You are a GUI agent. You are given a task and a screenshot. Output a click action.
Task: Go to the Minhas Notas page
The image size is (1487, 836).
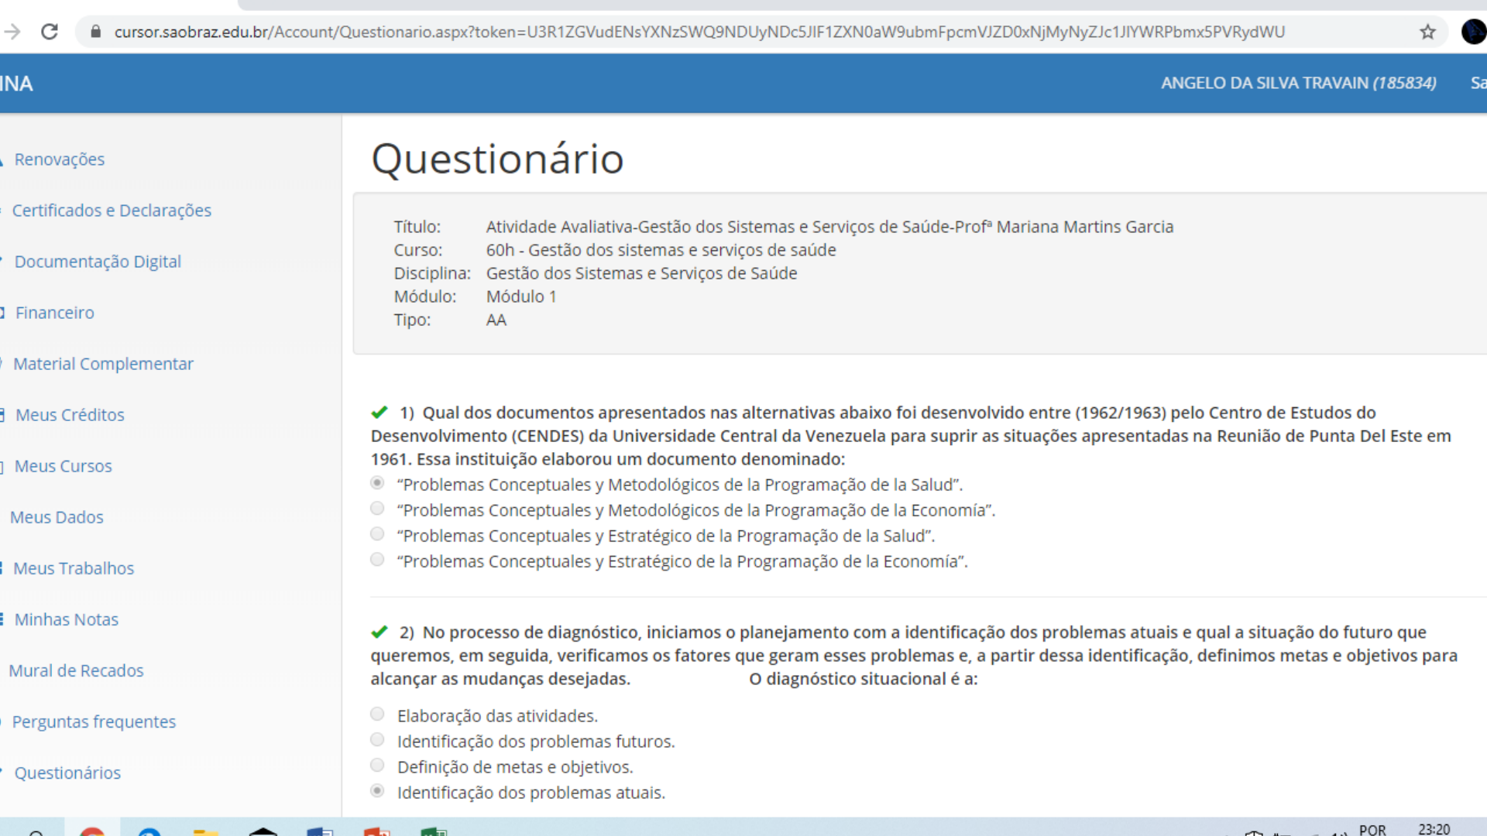[x=67, y=619]
